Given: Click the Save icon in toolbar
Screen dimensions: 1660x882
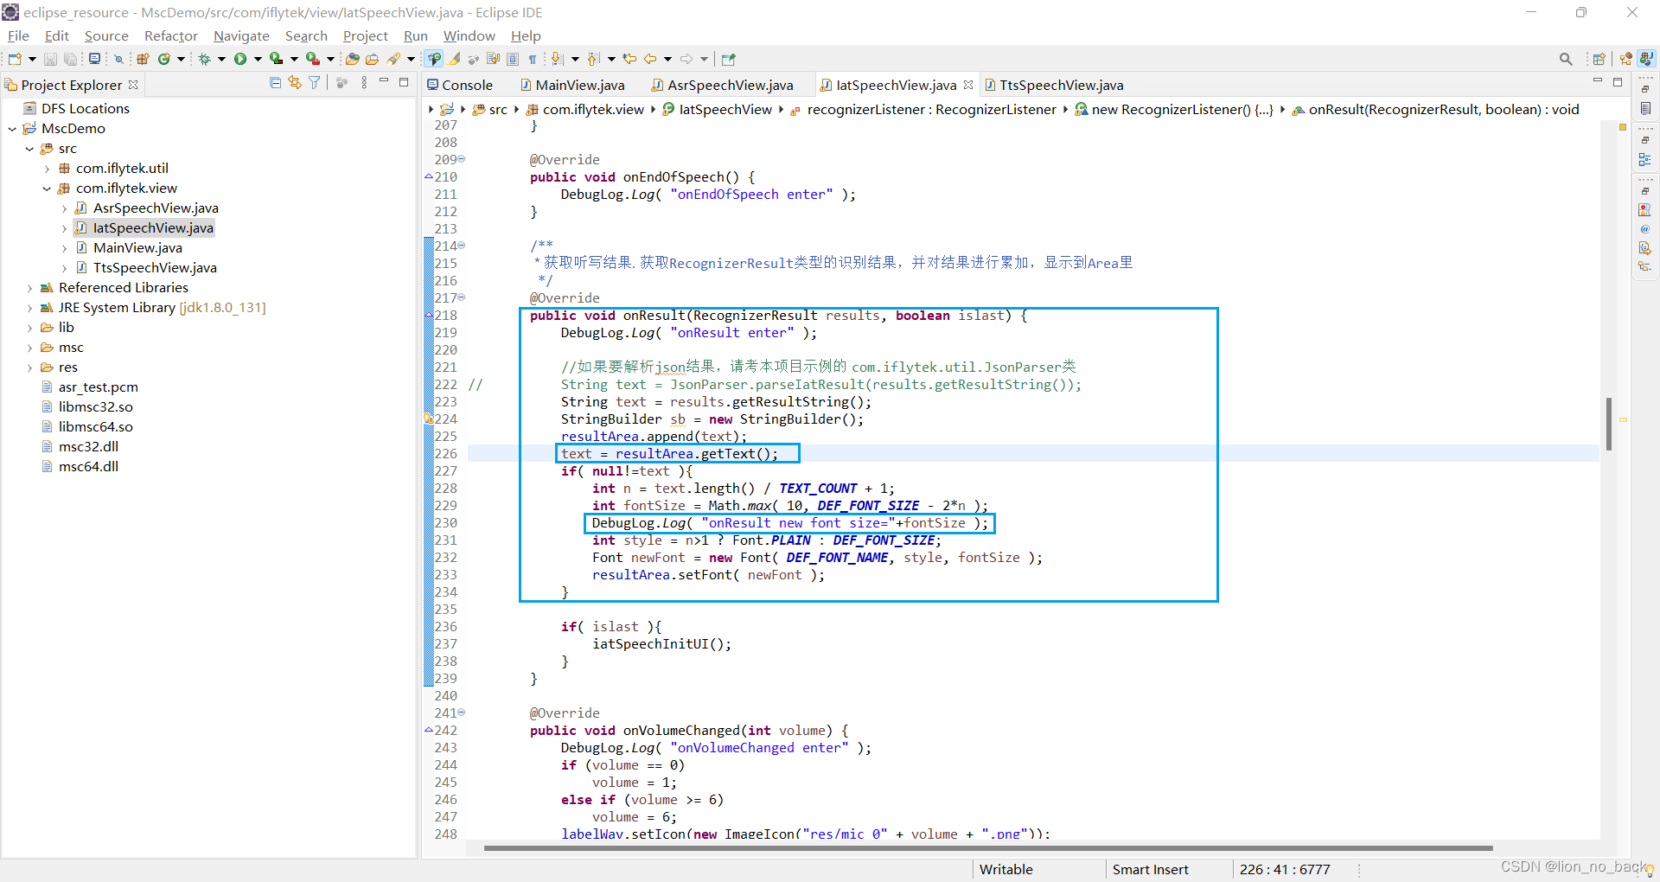Looking at the screenshot, I should click(50, 59).
